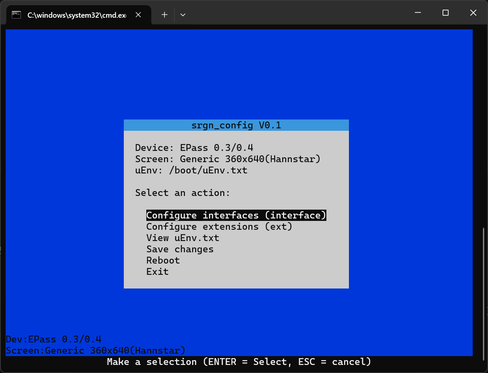Click the srgn_config V0.1 title bar
Screen dimensions: 488x373
point(236,125)
